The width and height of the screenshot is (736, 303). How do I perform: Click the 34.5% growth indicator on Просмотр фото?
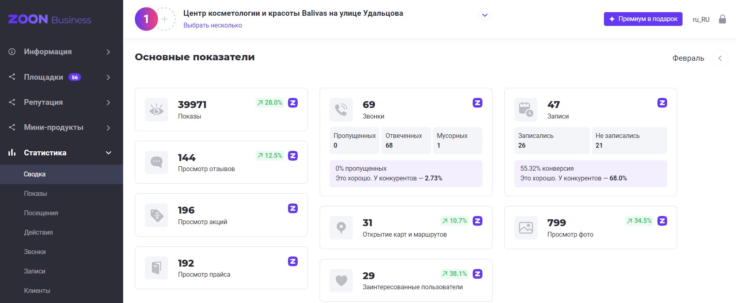(x=639, y=221)
